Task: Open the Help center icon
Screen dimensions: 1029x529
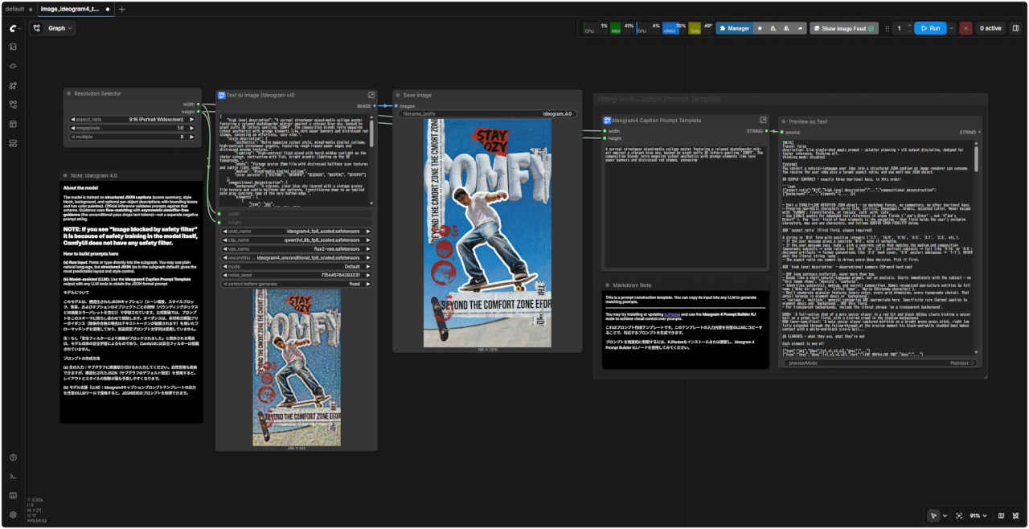Action: click(x=13, y=457)
